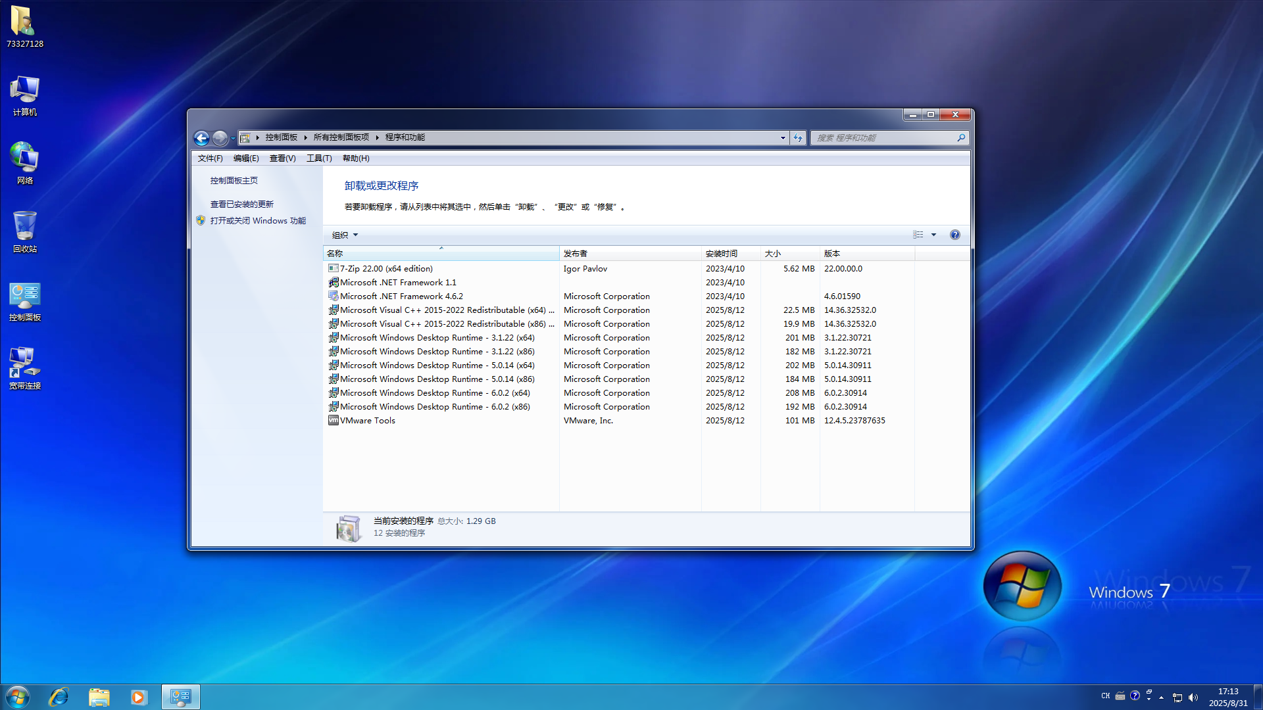This screenshot has height=710, width=1263.
Task: Select the 7-Zip 22.00 program entry
Action: (x=385, y=268)
